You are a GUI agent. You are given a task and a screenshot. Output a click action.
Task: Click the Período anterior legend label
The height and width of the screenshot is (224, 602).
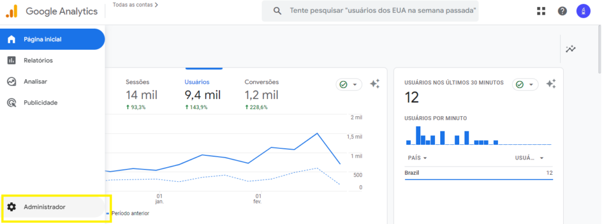click(130, 213)
